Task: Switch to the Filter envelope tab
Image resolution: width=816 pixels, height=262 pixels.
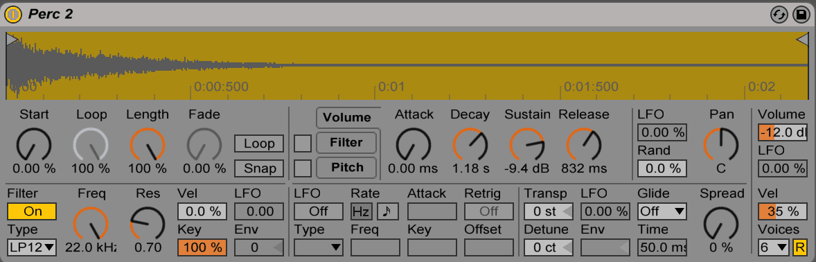Action: click(x=346, y=143)
